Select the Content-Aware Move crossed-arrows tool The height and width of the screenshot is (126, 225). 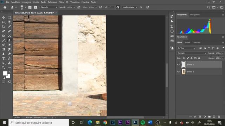coord(9,36)
